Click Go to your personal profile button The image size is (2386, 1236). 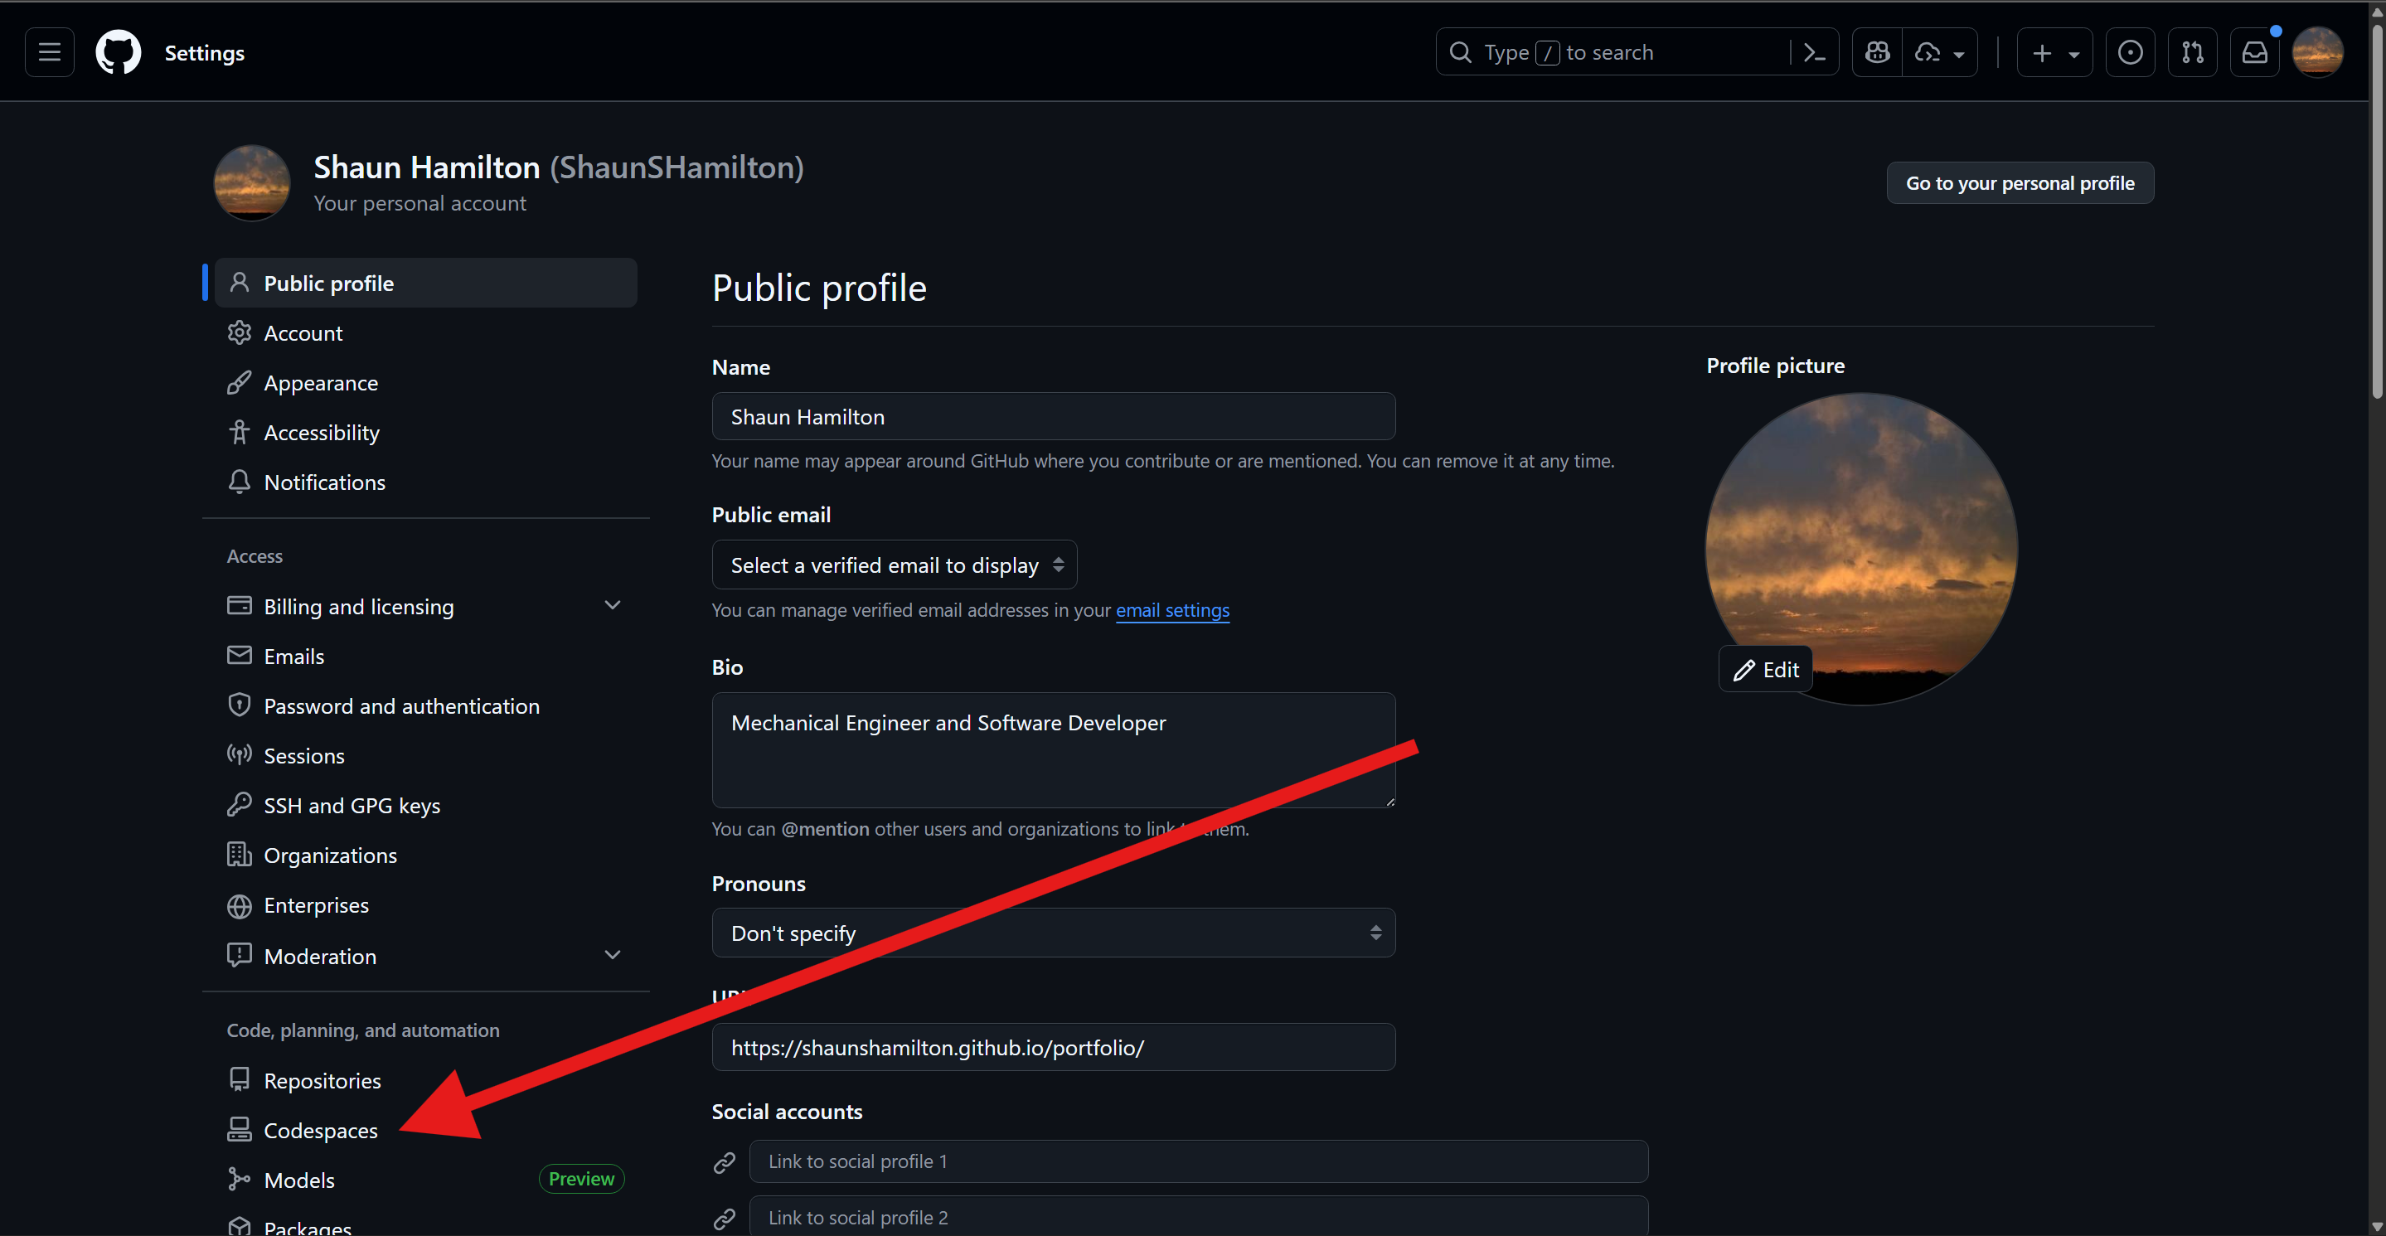tap(2020, 183)
